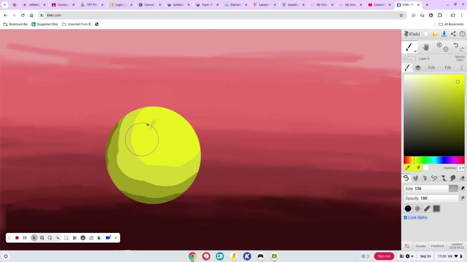Open Chrome from the shelf
Screen dimensions: 467x262
(192, 256)
